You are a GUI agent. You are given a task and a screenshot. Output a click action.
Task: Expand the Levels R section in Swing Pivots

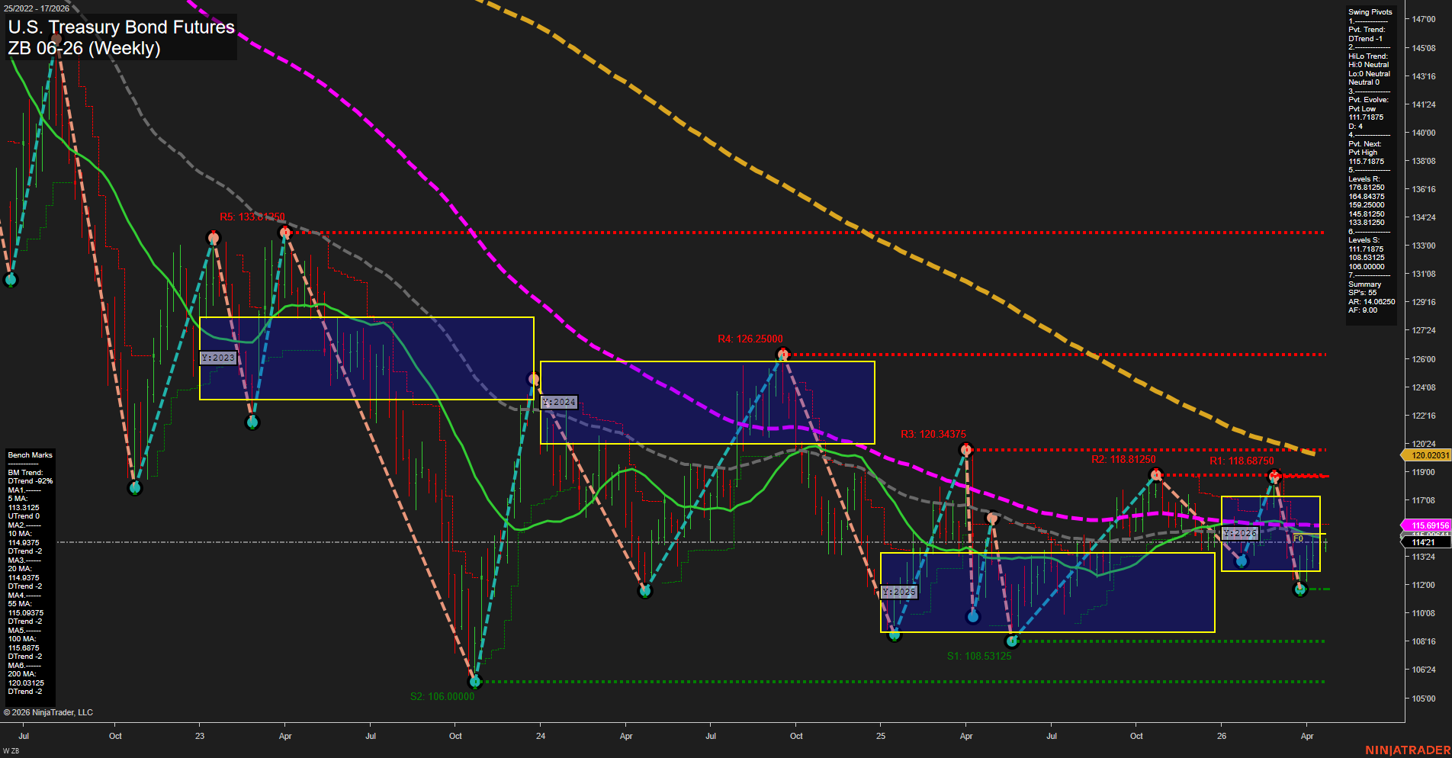coord(1364,178)
